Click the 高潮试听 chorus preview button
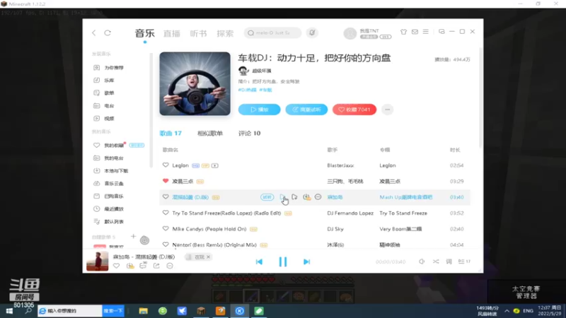566x318 pixels. coord(306,110)
